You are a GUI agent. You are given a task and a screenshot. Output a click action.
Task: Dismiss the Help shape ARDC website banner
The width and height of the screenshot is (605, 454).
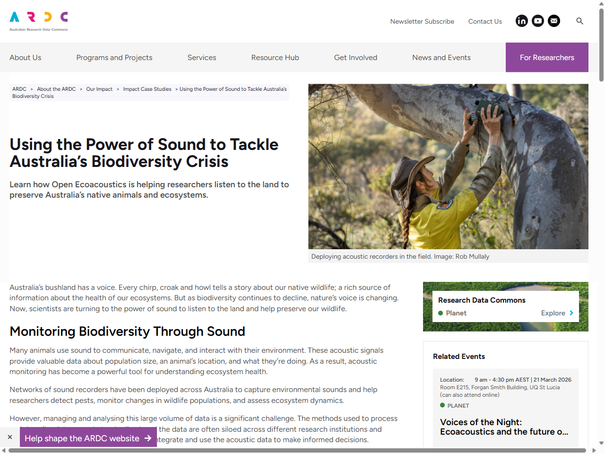coord(9,437)
